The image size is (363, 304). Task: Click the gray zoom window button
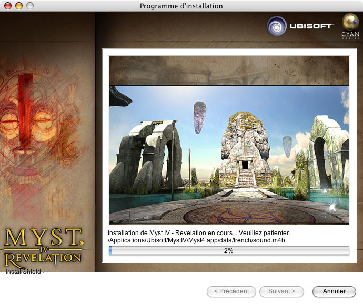[30, 6]
